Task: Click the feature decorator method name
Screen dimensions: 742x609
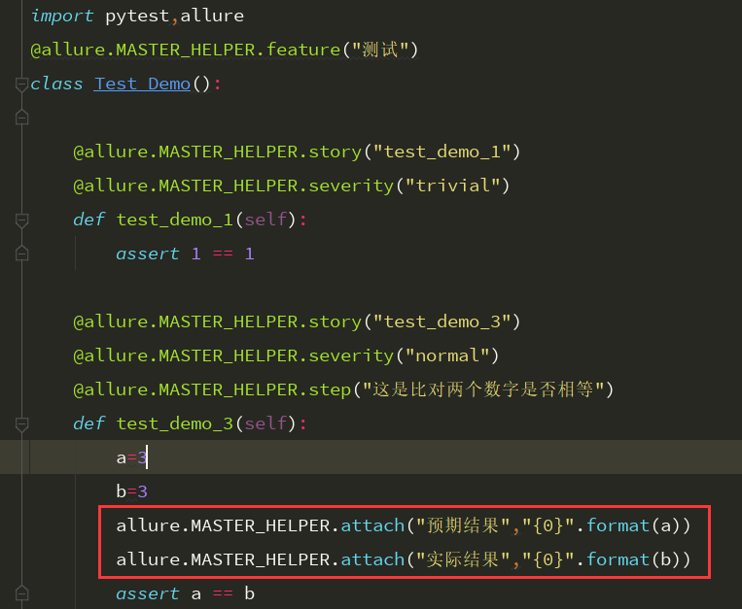Action: point(303,50)
